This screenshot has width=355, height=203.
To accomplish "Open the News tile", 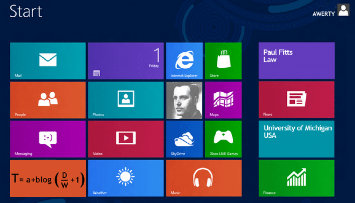I will coord(297,100).
